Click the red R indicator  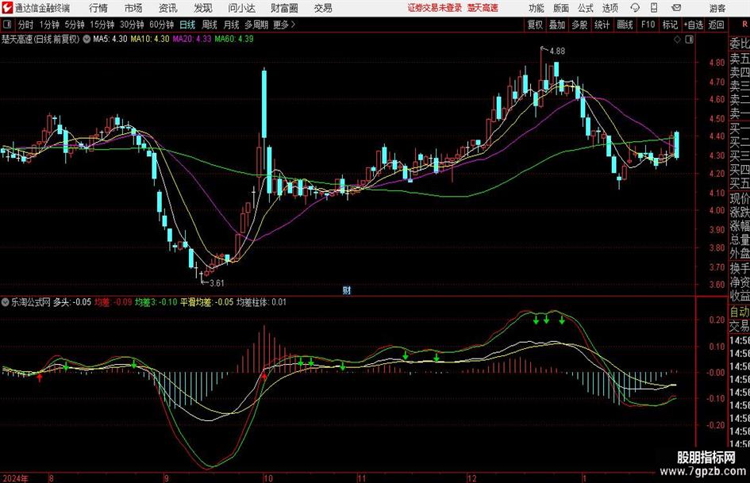[744, 25]
